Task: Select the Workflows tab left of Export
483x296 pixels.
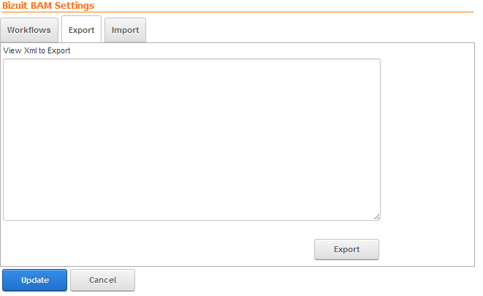Action: [x=29, y=30]
